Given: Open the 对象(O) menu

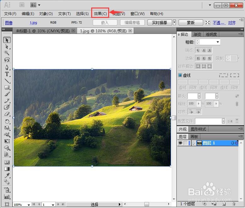Looking at the screenshot, I should tap(46, 14).
